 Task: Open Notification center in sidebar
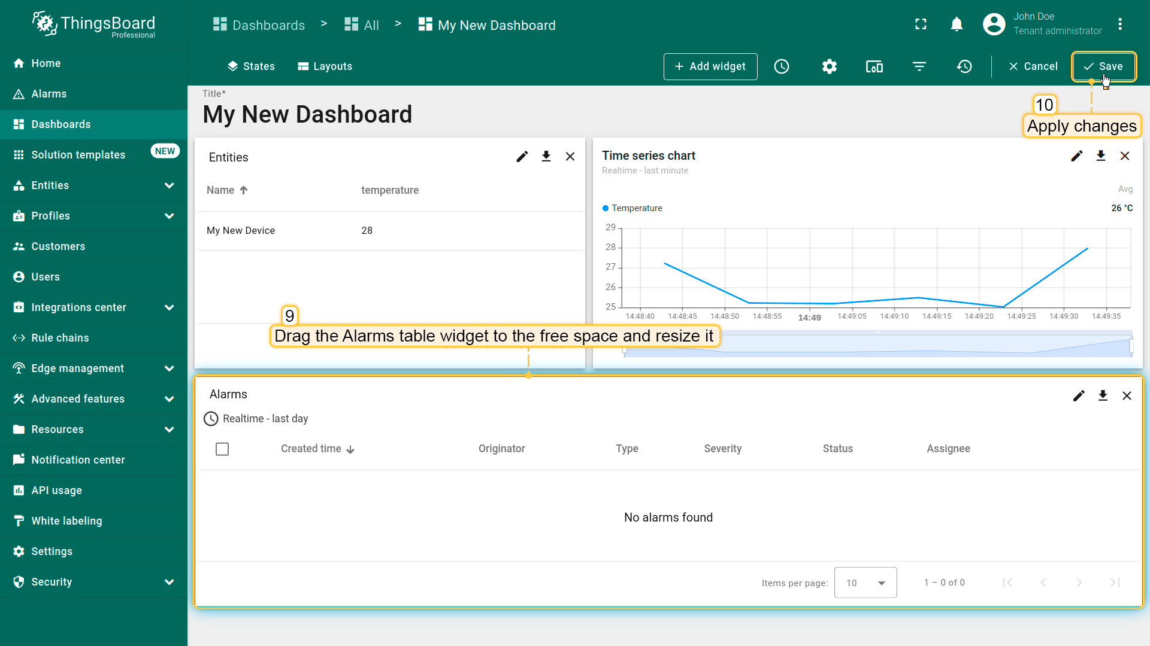click(x=93, y=460)
